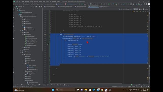Click the Git history clock icon
The image size is (163, 92).
click(x=131, y=4)
